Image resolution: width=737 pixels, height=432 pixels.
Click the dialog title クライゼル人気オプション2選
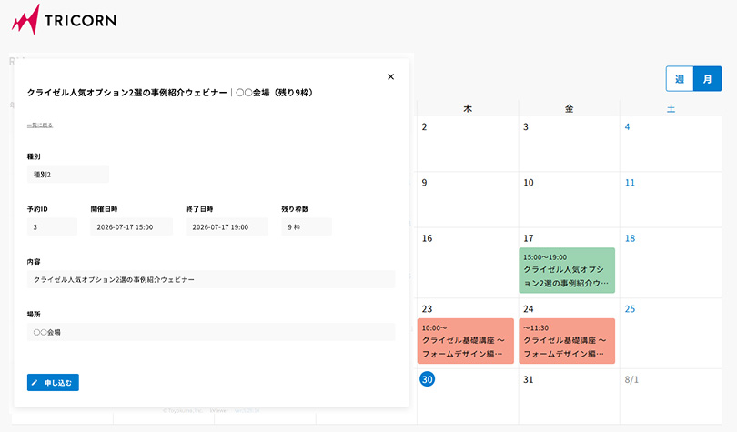[x=169, y=93]
